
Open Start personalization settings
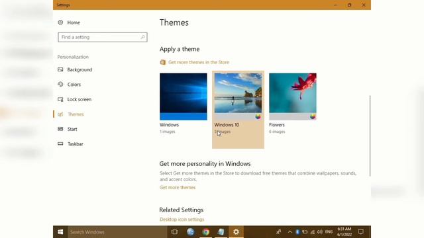coord(68,129)
